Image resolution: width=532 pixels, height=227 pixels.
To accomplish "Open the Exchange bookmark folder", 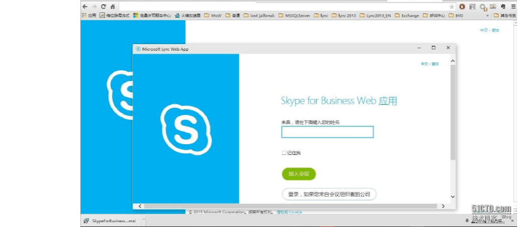I will pos(407,15).
